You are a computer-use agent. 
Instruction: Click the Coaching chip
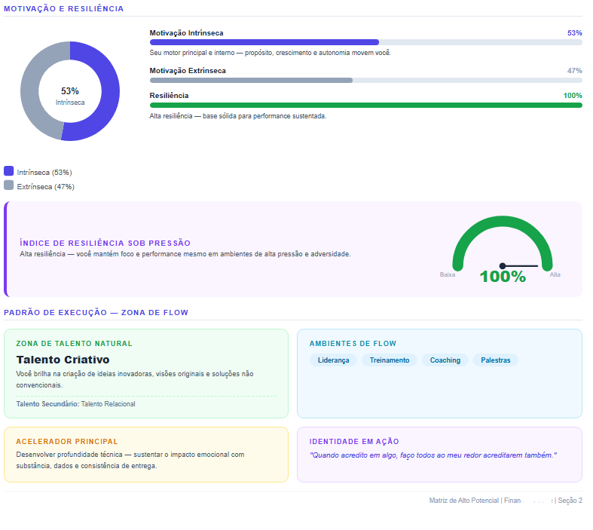coord(445,360)
